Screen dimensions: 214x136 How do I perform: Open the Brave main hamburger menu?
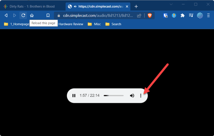(208, 15)
